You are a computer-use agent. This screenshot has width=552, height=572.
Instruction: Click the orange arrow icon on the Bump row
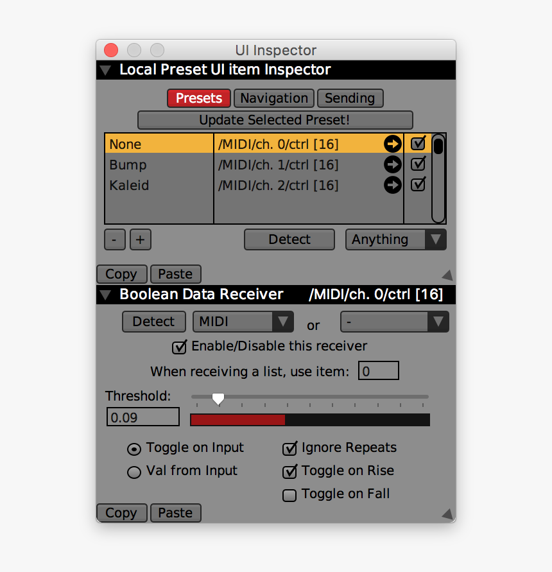click(x=392, y=164)
